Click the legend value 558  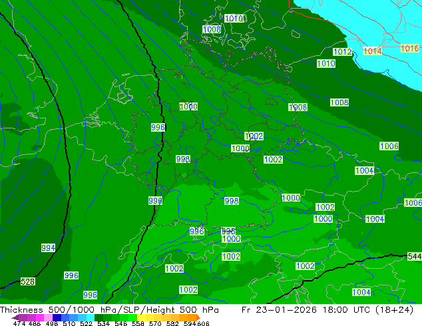pyautogui.click(x=138, y=323)
